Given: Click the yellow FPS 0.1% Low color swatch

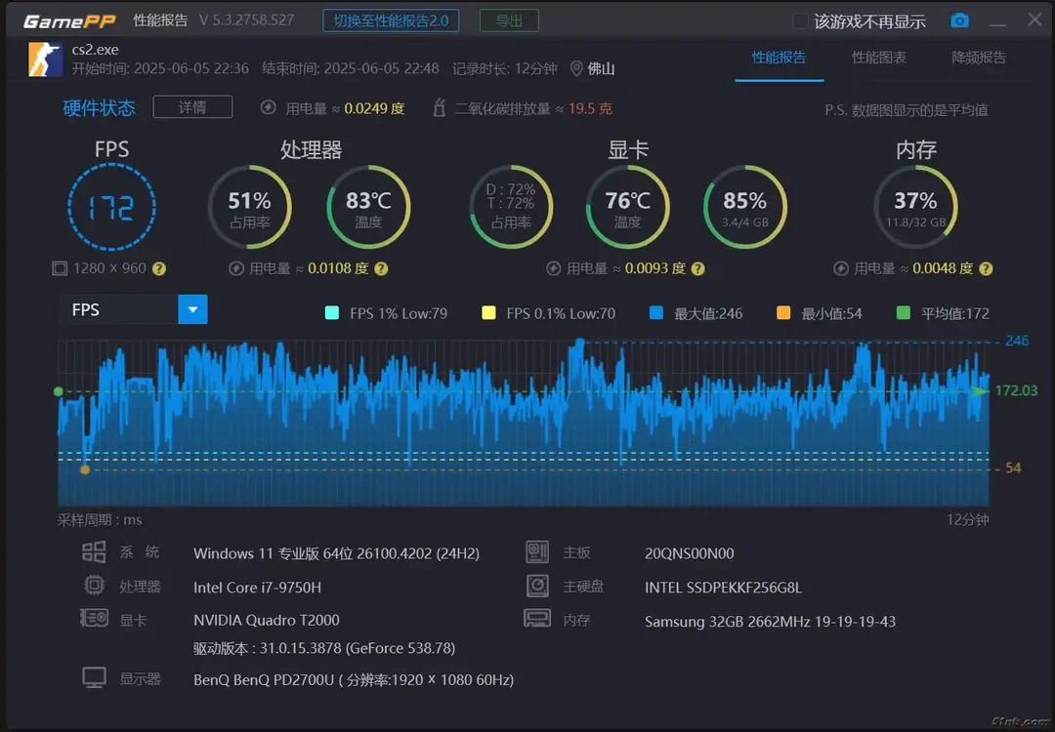Looking at the screenshot, I should [486, 312].
